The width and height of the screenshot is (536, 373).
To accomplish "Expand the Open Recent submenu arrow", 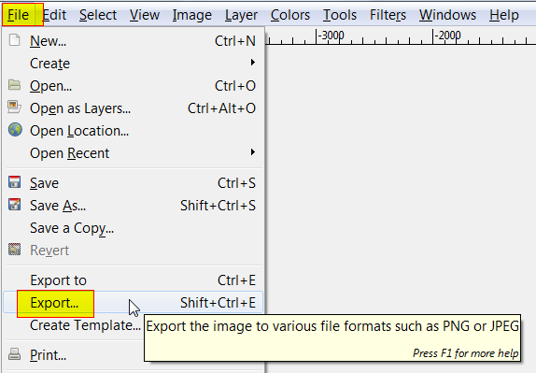I will pos(253,152).
